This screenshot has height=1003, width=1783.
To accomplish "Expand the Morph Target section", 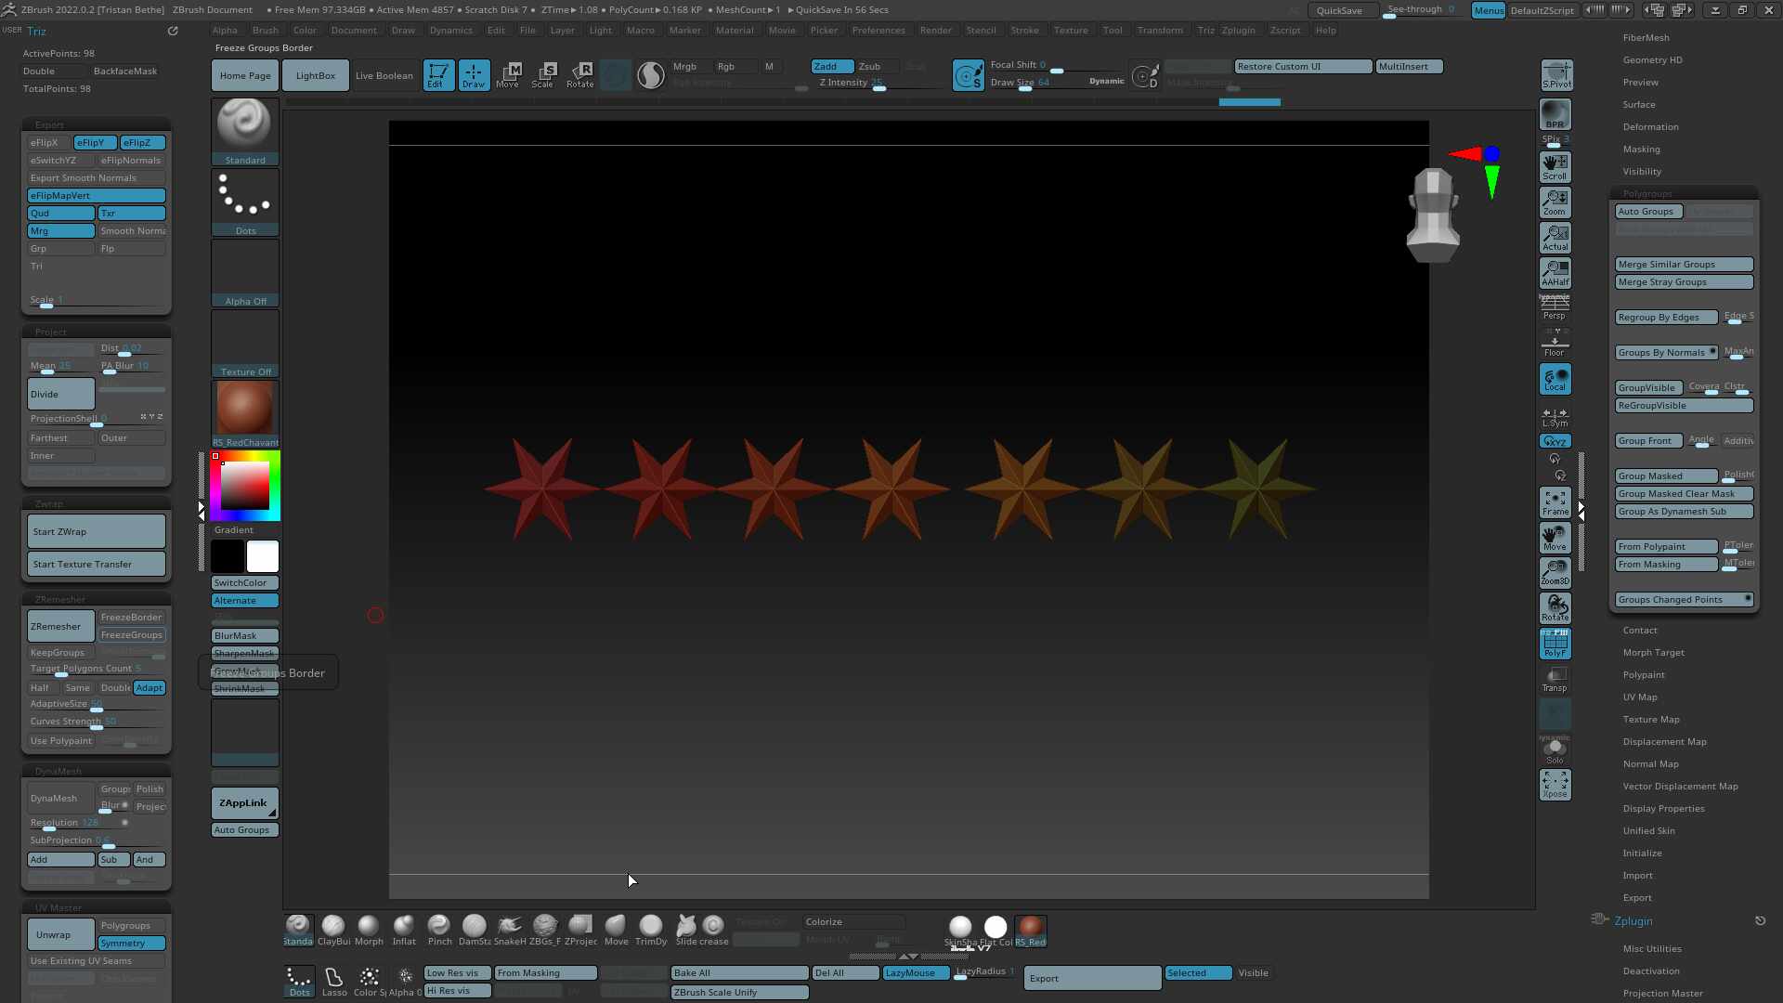I will (1653, 653).
